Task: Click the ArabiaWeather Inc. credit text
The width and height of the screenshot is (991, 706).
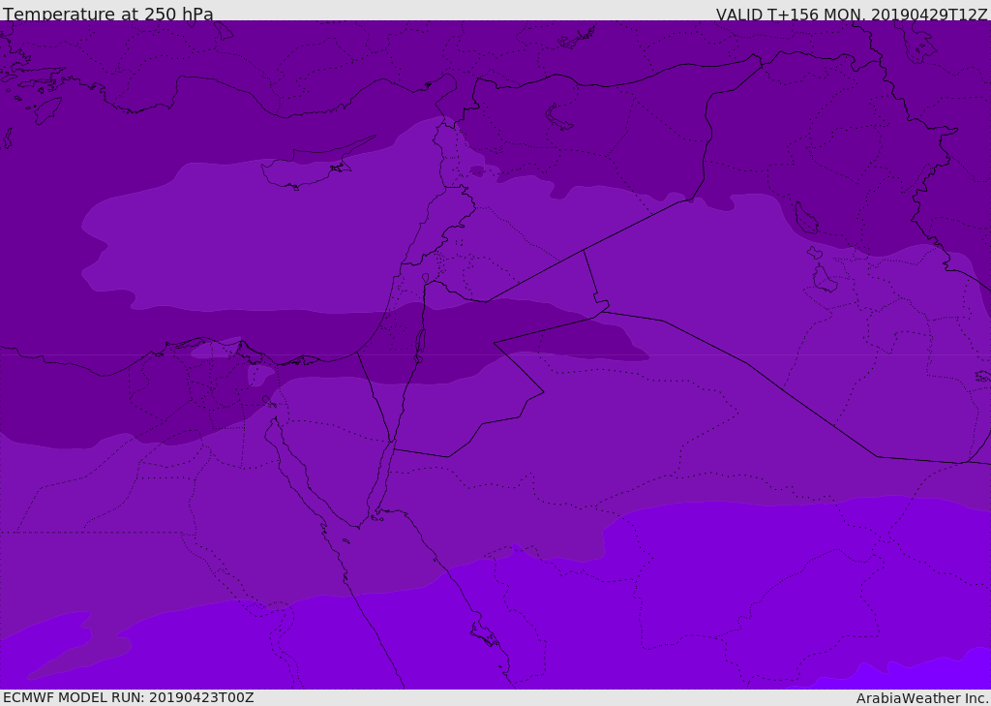Action: (922, 698)
